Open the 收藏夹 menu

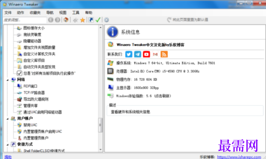[x=35, y=12]
